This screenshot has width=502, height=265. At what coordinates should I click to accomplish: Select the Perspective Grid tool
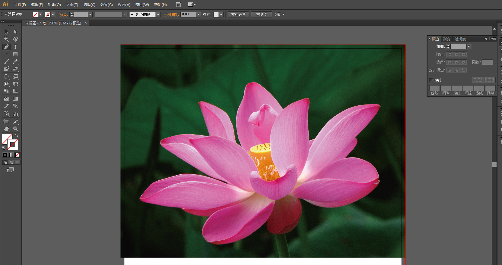click(x=15, y=91)
